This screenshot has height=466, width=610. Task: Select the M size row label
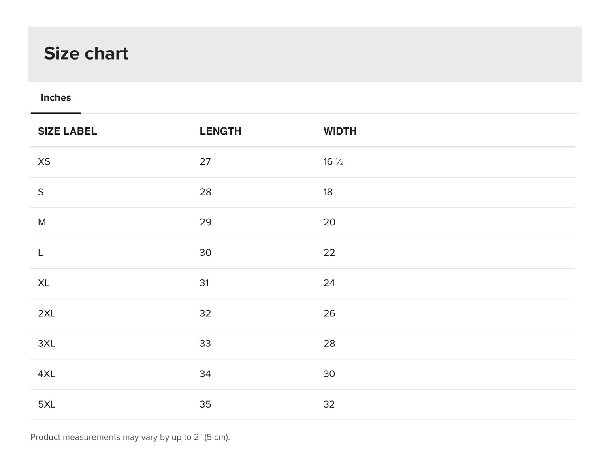pyautogui.click(x=42, y=222)
